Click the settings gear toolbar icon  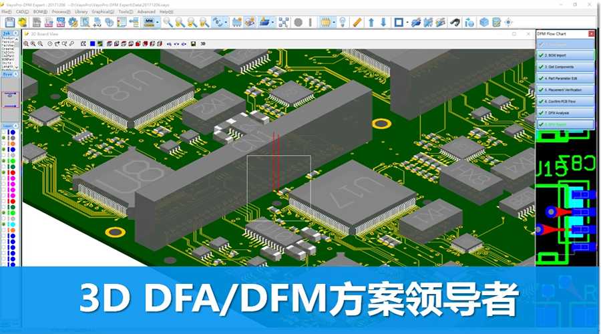click(x=73, y=22)
